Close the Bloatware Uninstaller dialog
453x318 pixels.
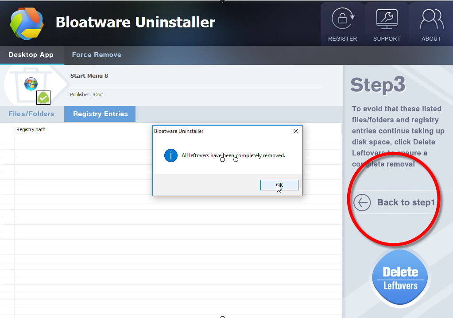295,131
